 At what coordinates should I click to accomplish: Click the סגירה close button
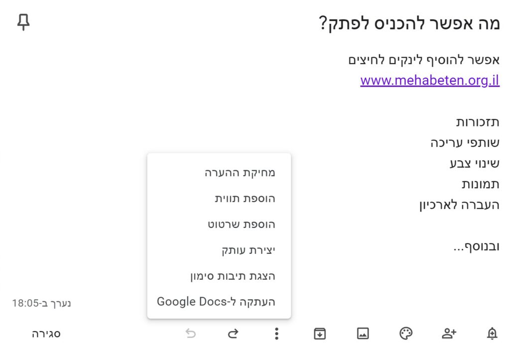(x=46, y=334)
